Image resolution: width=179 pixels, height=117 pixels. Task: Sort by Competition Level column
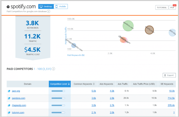pyautogui.click(x=60, y=84)
